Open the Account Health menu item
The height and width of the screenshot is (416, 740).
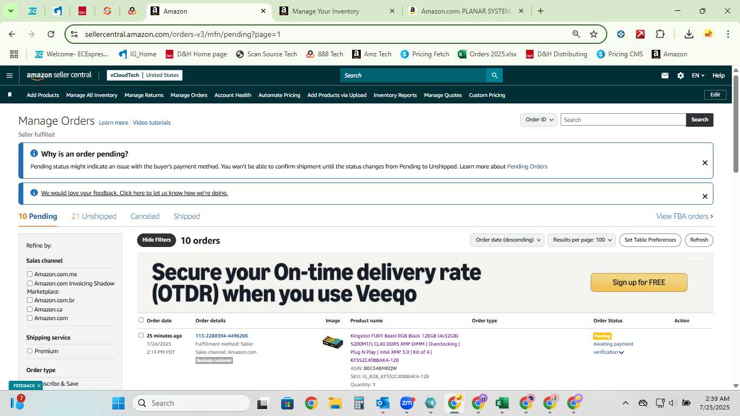click(x=232, y=95)
